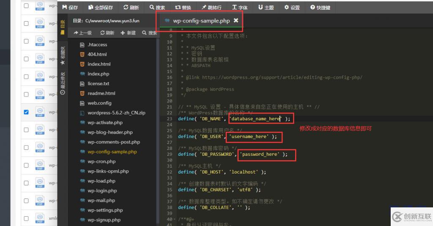Check the checkbox beside the xml file row

pos(26,218)
